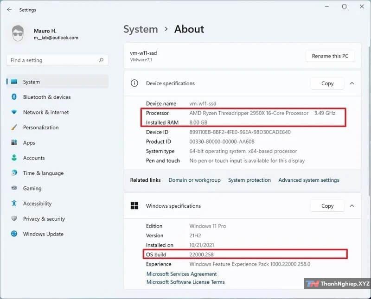Screen dimensions: 371x299
Task: Click the Installed on date 10/21/2021
Action: [202, 245]
